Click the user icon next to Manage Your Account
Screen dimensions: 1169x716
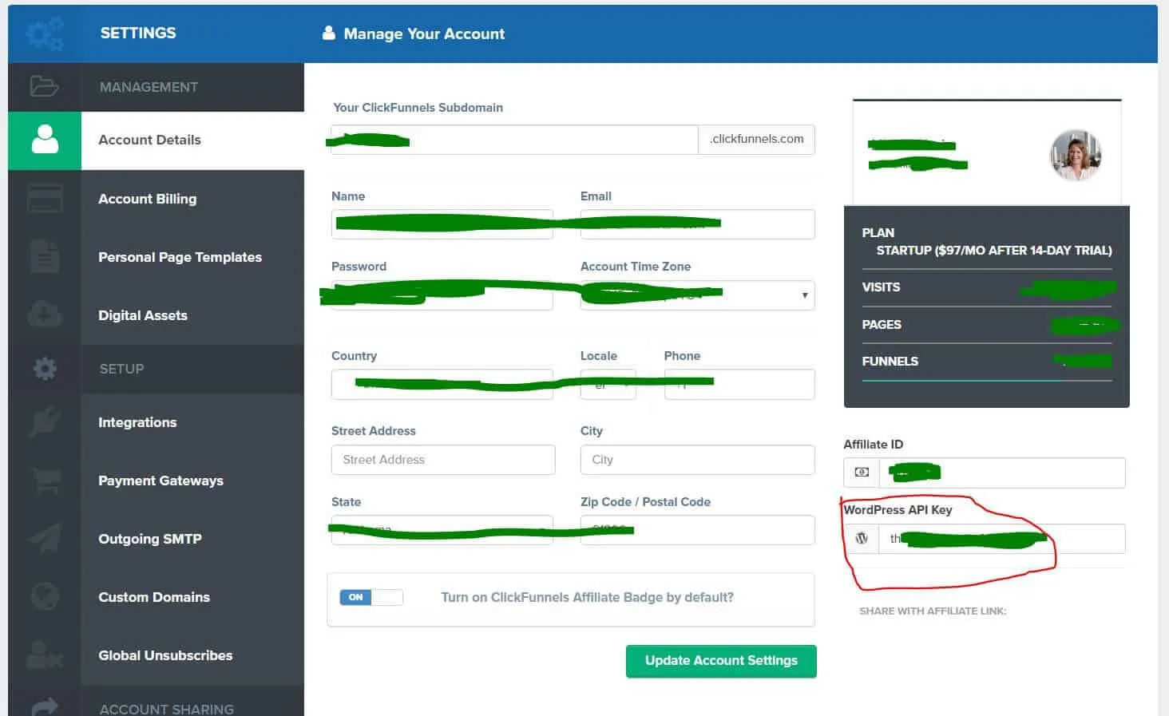[328, 34]
